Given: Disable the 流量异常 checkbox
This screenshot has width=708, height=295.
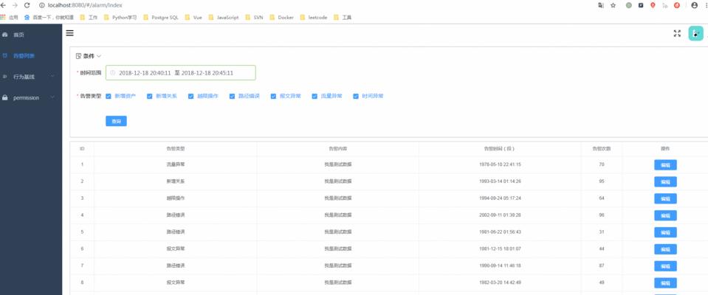Looking at the screenshot, I should (315, 96).
